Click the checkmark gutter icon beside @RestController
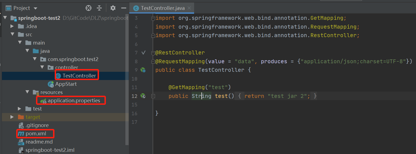This screenshot has width=416, height=154. pos(143,53)
